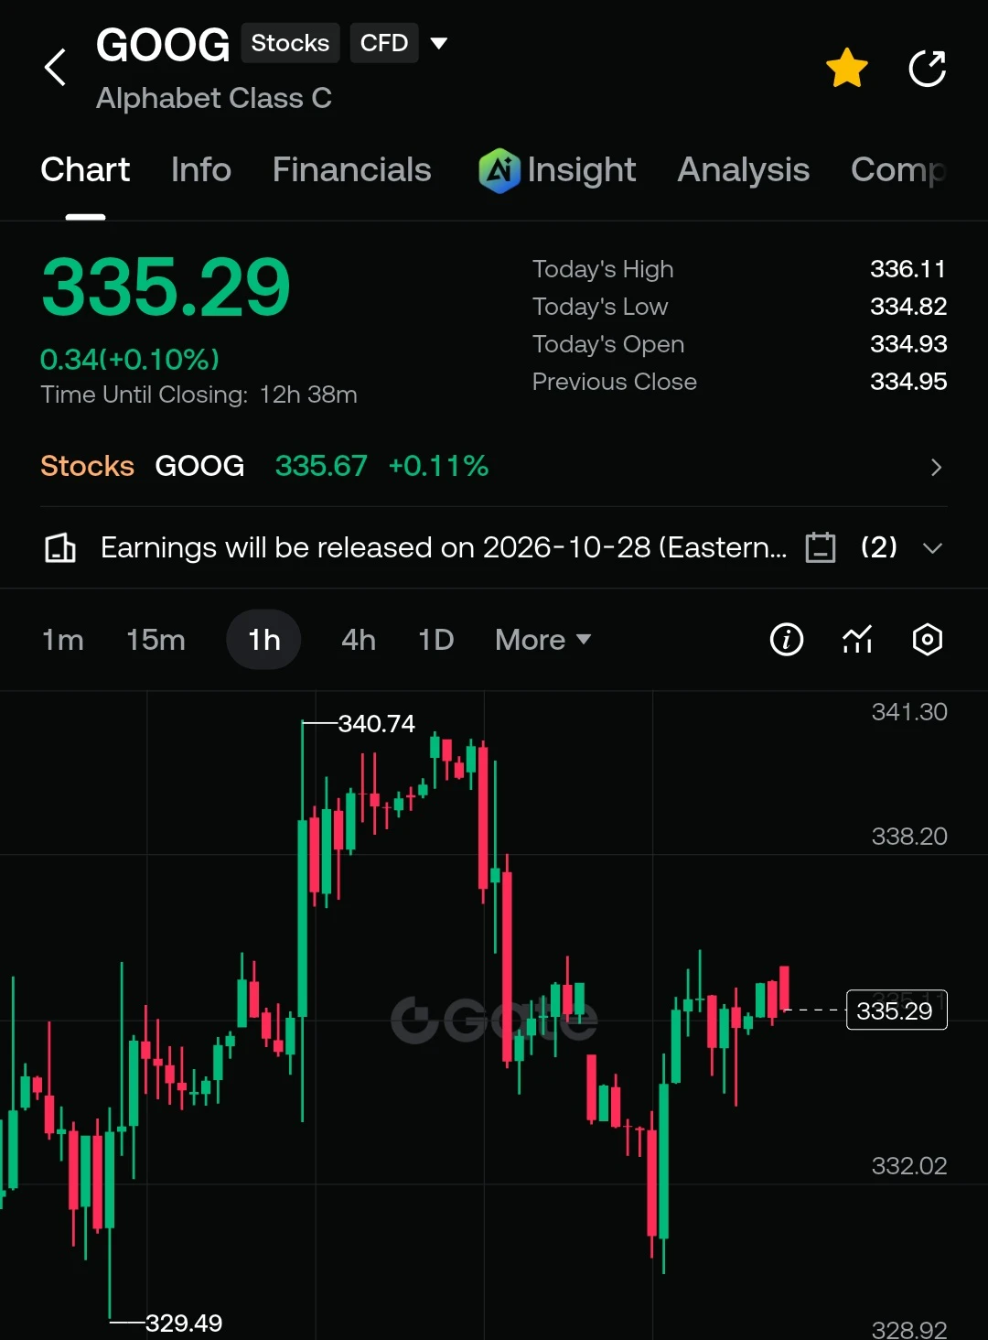Screen dimensions: 988x1340
Task: Read the earnings release date notice
Action: (x=444, y=547)
